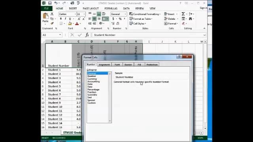Click the Clear eraser icon
This screenshot has width=253, height=142.
tap(183, 24)
